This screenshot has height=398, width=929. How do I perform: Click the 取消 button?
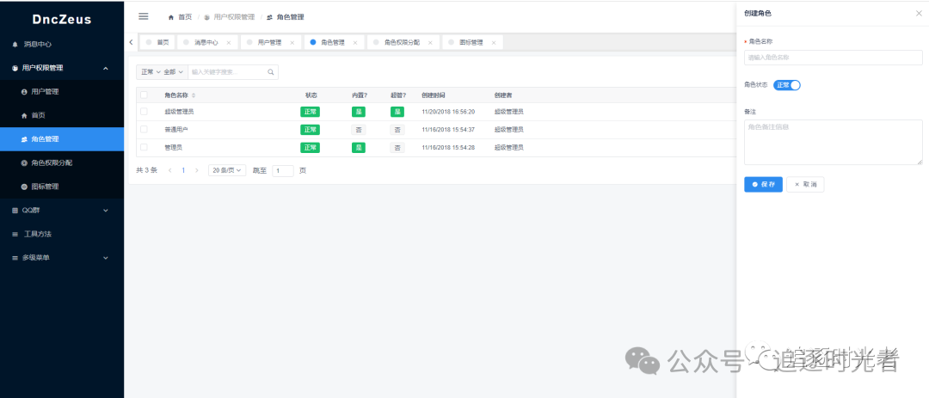click(805, 184)
